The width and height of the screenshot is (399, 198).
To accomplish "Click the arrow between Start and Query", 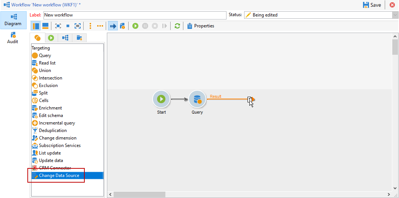I will [x=179, y=99].
